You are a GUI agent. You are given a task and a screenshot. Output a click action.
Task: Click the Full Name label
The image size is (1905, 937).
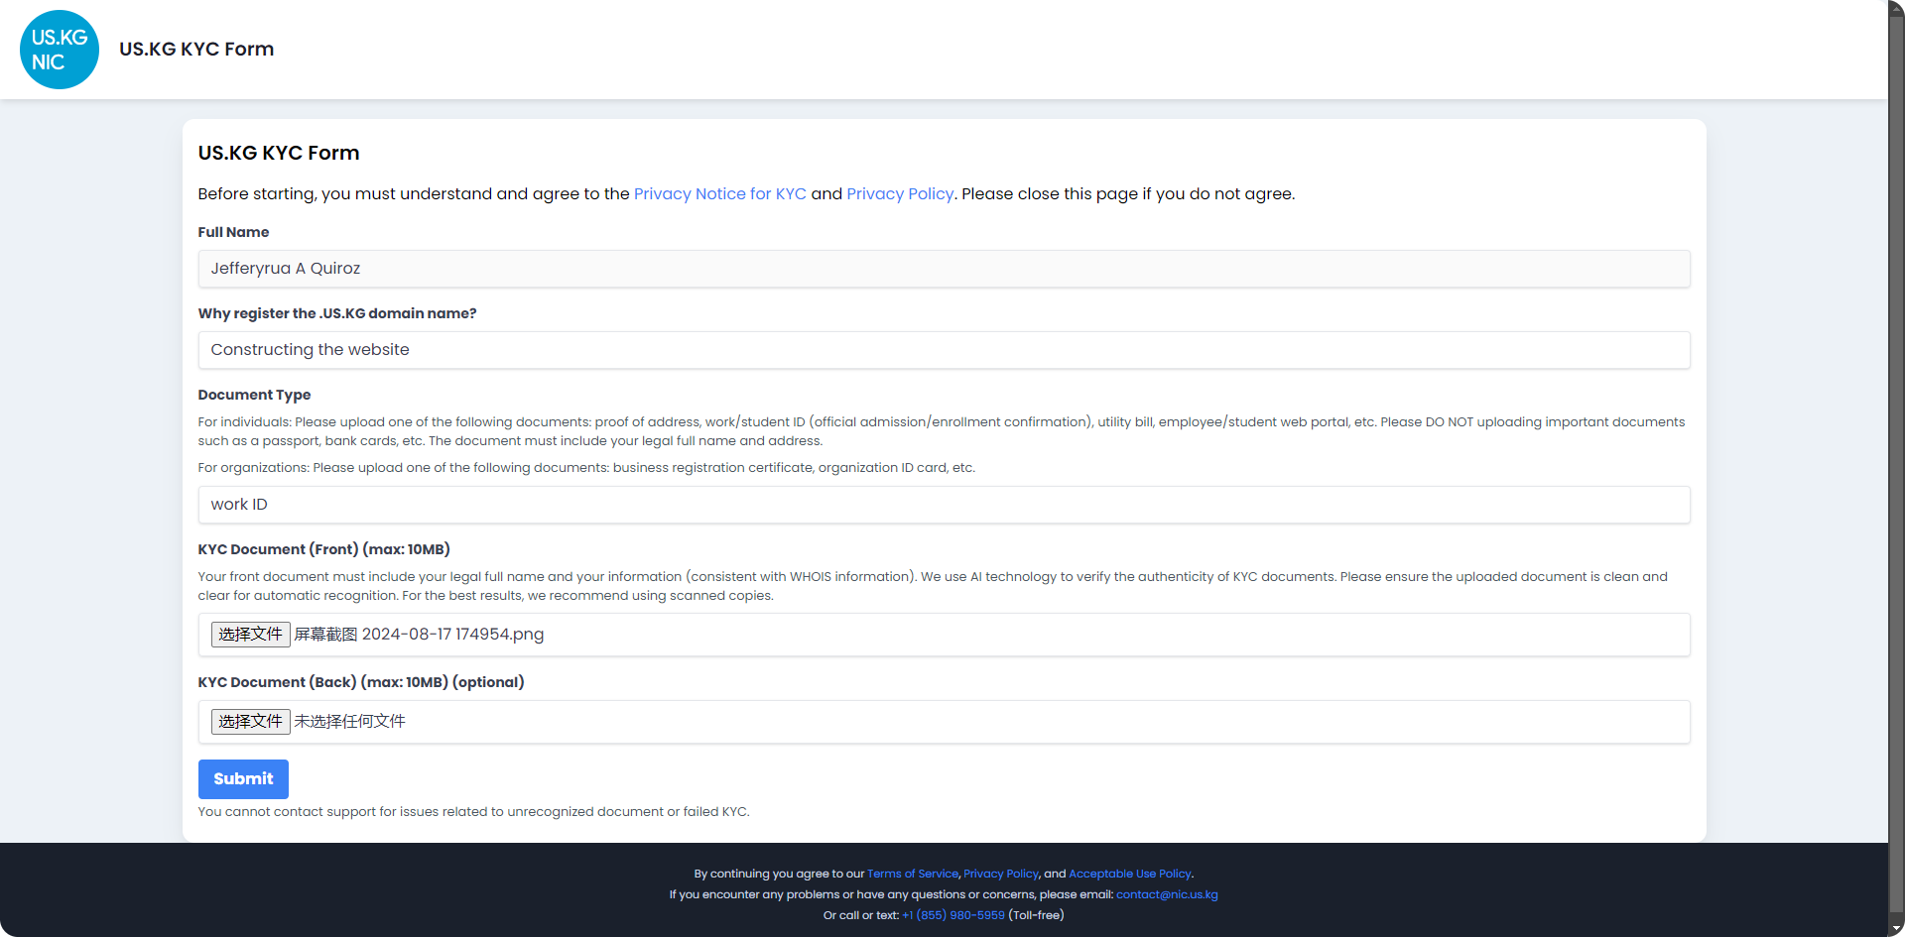tap(233, 232)
